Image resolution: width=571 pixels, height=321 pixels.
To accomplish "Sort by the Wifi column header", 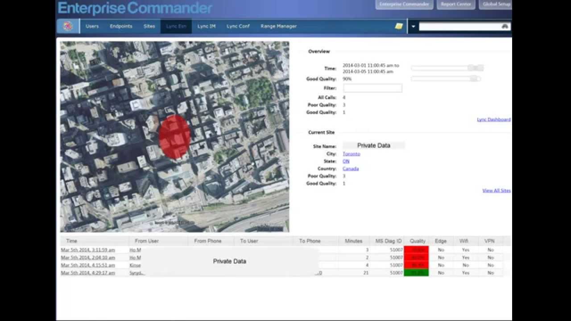I will click(464, 241).
